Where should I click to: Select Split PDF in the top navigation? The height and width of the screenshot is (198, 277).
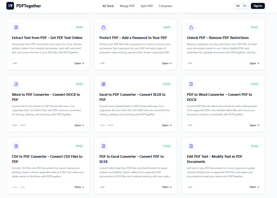[147, 6]
